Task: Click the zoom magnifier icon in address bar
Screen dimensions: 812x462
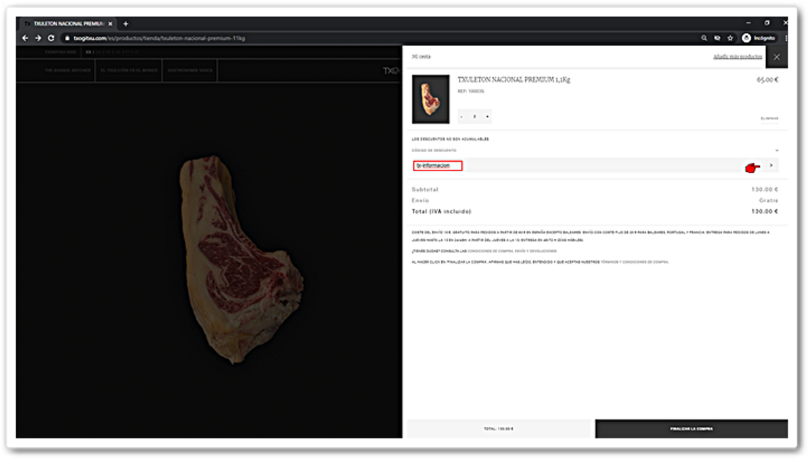Action: pyautogui.click(x=704, y=39)
